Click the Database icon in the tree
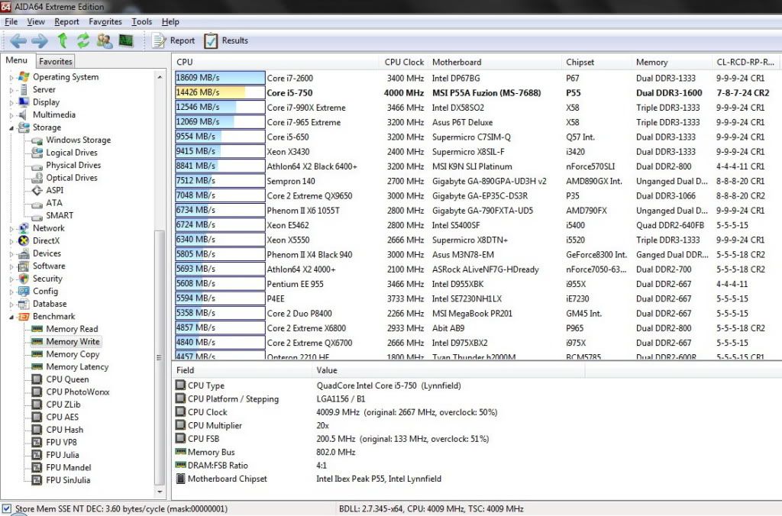782x516 pixels. tap(24, 304)
